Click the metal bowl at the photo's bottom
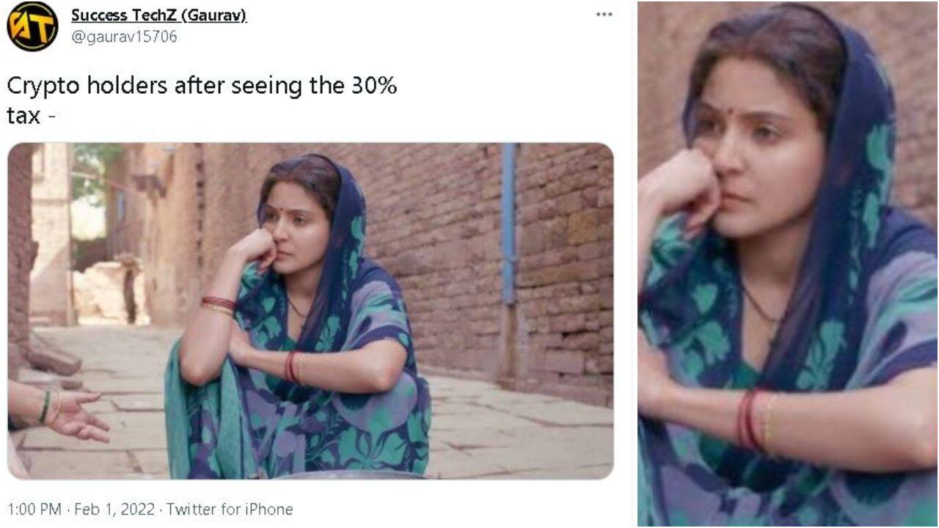Viewport: 939px width, 528px height. click(345, 475)
